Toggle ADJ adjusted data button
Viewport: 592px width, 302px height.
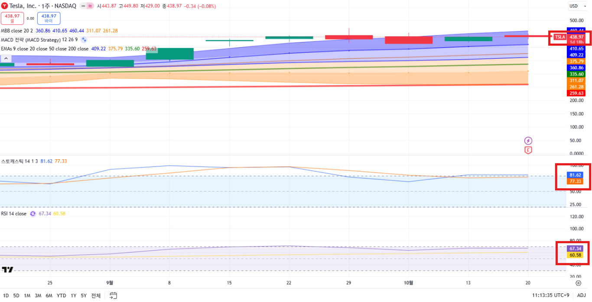pyautogui.click(x=581, y=296)
